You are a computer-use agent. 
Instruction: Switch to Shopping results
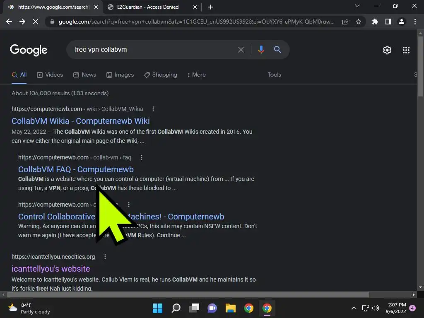[x=161, y=75]
